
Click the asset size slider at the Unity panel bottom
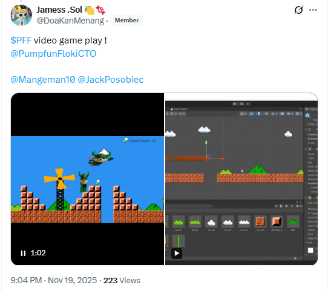tap(295, 258)
